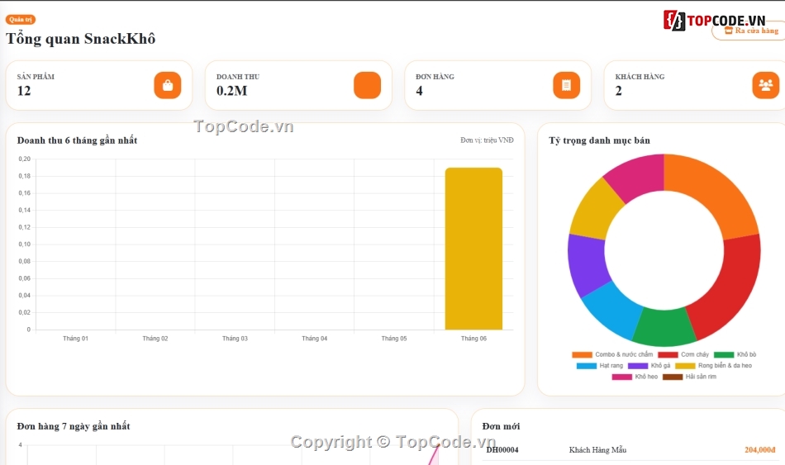Screen dimensions: 785x465
Task: Click the Doanh thu 6 tháng gần nhất heading
Action: (77, 140)
